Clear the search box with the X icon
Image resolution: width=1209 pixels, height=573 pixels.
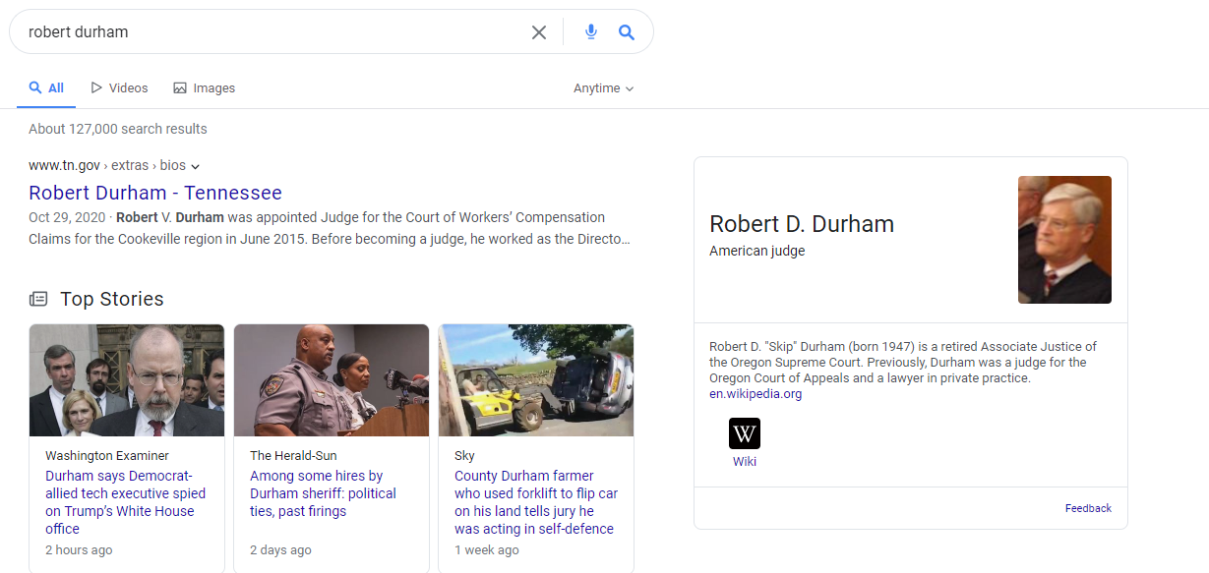pos(539,32)
